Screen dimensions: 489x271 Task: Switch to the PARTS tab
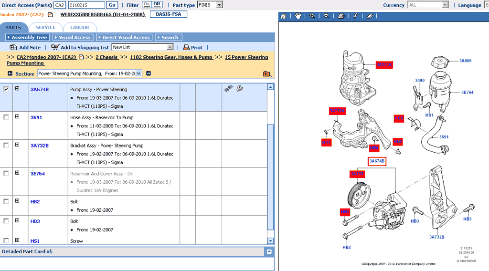click(13, 27)
